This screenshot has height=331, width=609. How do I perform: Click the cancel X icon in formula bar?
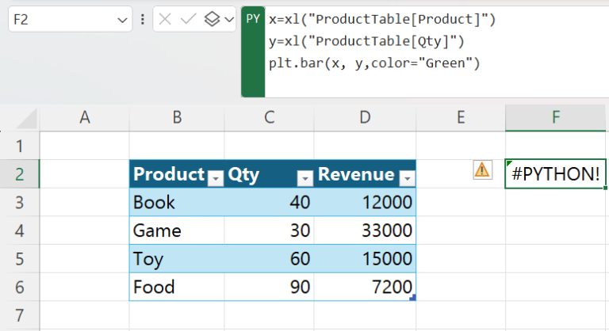(x=165, y=19)
